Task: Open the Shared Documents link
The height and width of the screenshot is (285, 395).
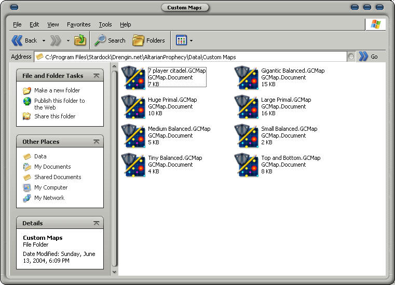Action: coord(58,177)
